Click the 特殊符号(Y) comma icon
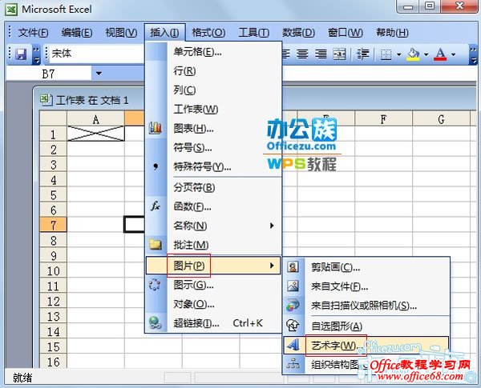The image size is (481, 388). (156, 166)
